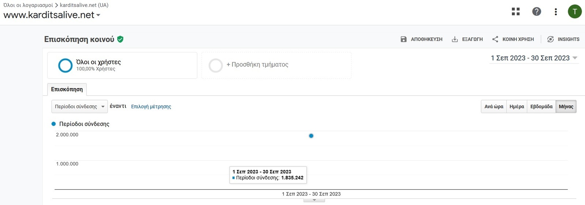The image size is (585, 205).
Task: Expand the small arrow below the chart
Action: coord(314,200)
